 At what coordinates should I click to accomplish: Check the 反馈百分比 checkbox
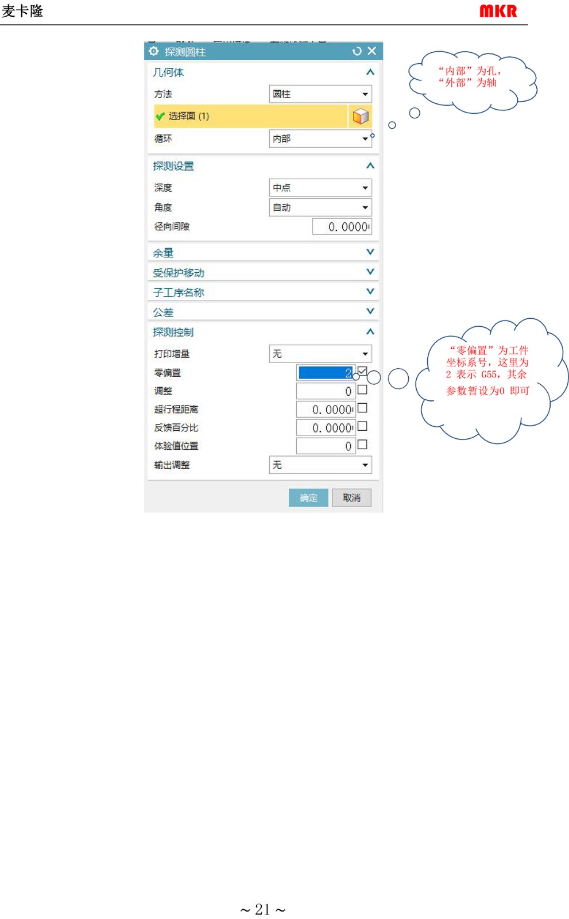(362, 426)
